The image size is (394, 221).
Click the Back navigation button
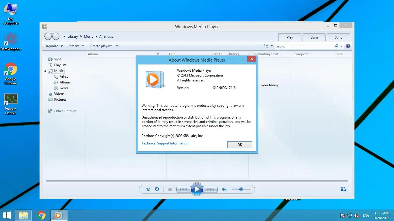48,36
